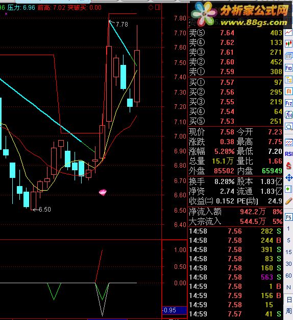Open the quote list window icon

(288, 56)
